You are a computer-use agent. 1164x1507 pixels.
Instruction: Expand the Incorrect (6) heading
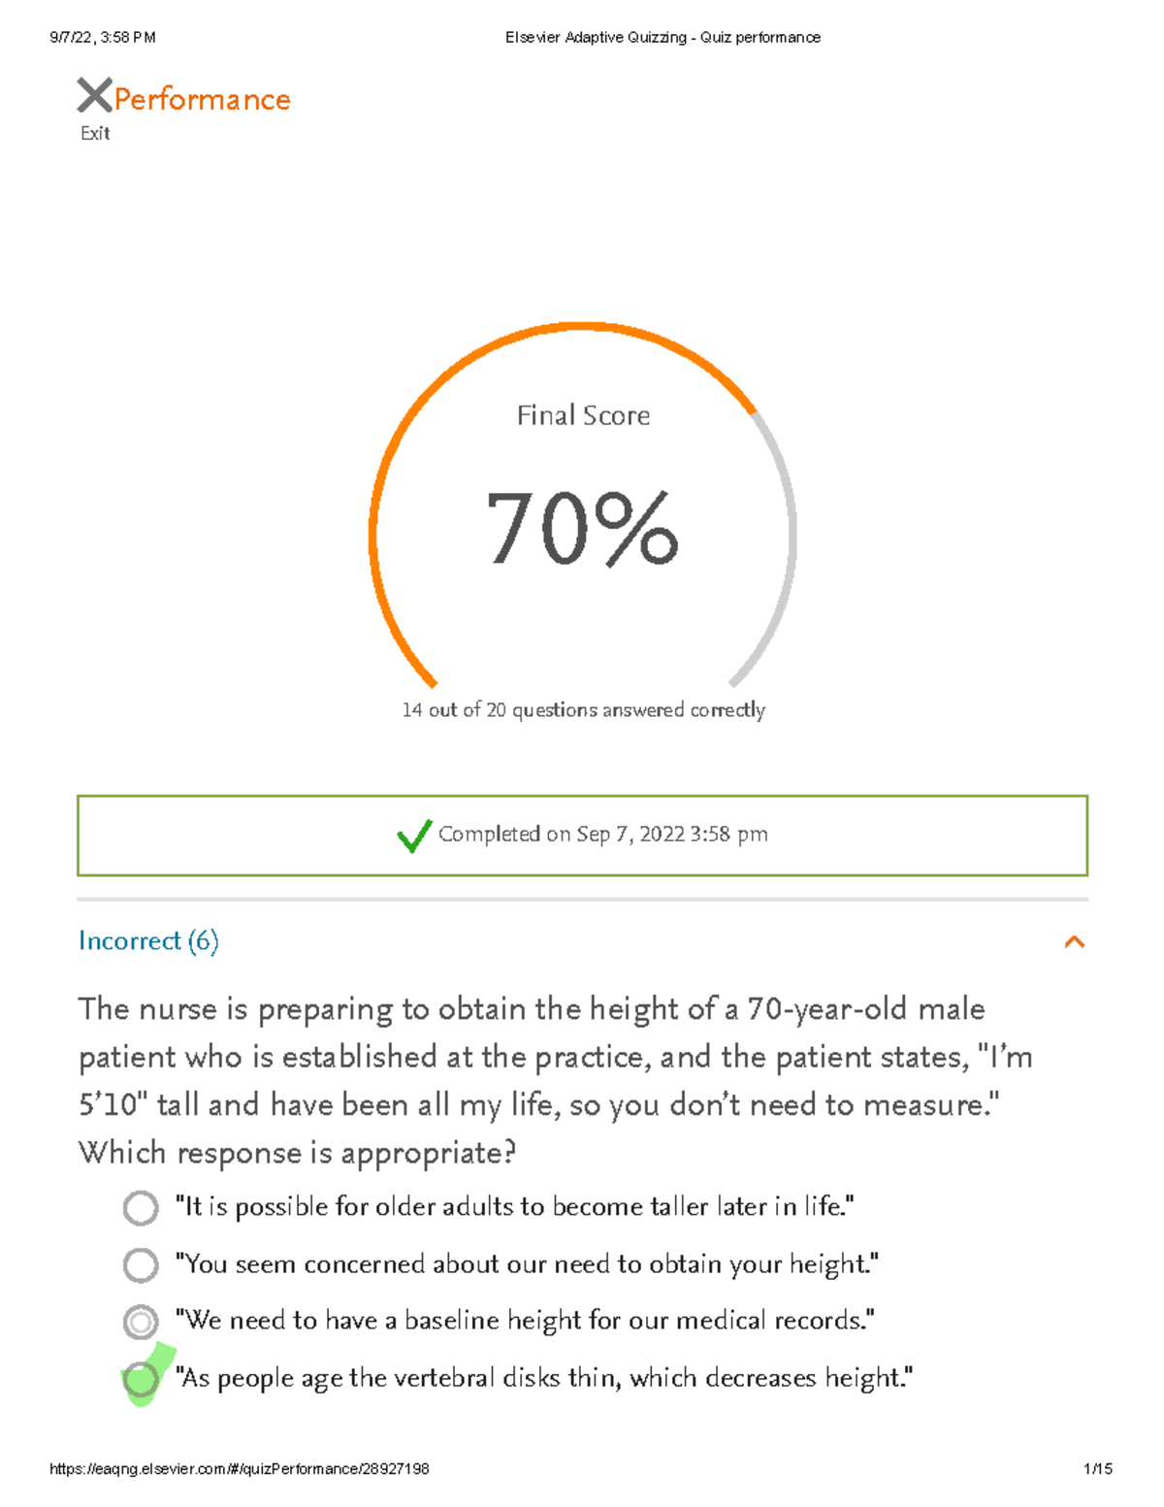(149, 941)
